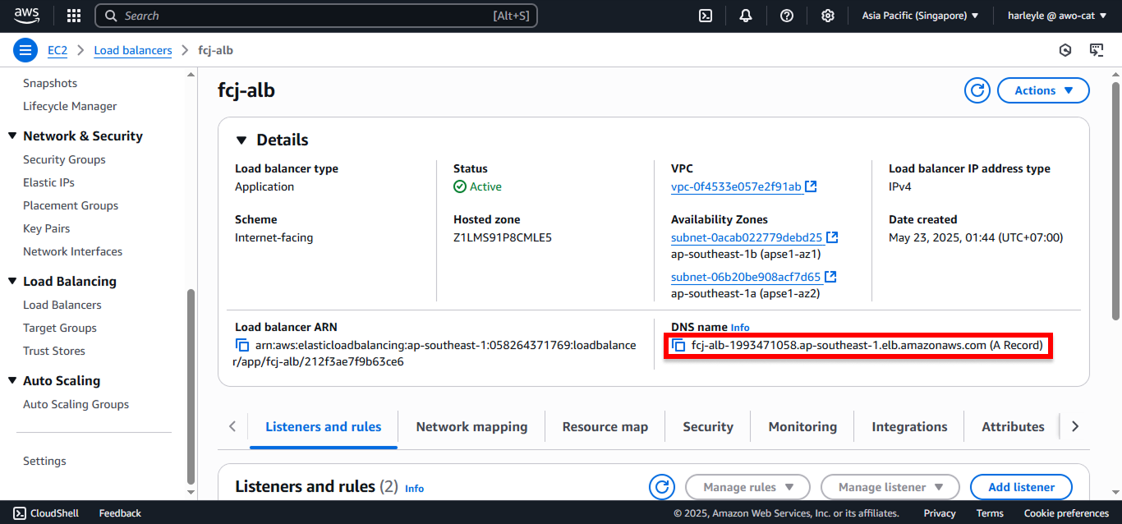The height and width of the screenshot is (524, 1122).
Task: Switch to the Security tab
Action: [708, 427]
